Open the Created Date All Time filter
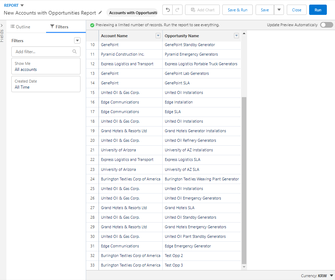Viewport: 335px width, 280px height. click(46, 84)
